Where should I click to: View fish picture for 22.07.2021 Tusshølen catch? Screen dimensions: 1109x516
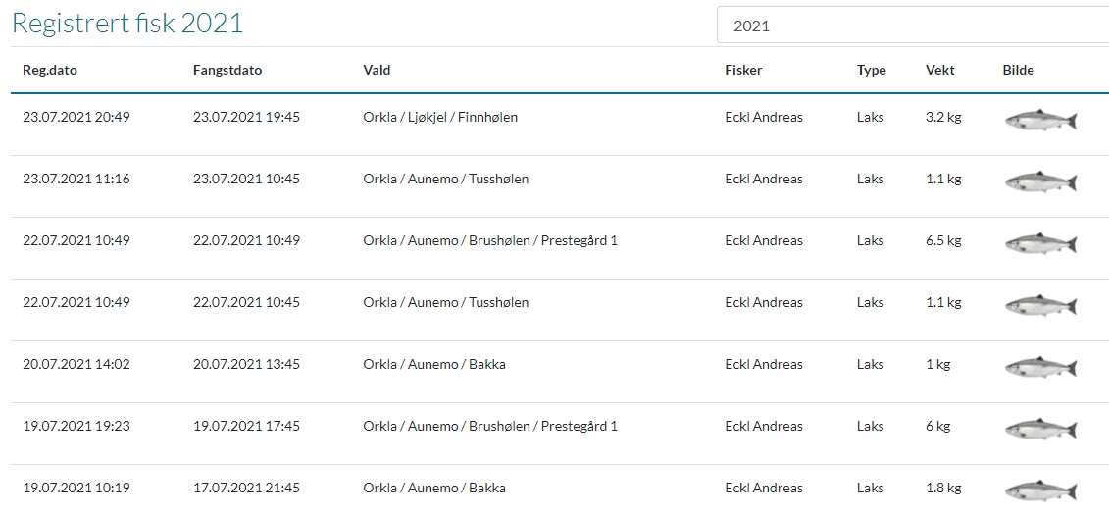1040,305
